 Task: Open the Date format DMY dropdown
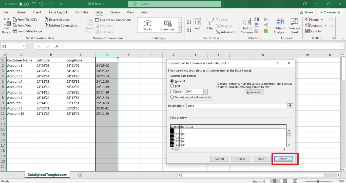(x=205, y=91)
